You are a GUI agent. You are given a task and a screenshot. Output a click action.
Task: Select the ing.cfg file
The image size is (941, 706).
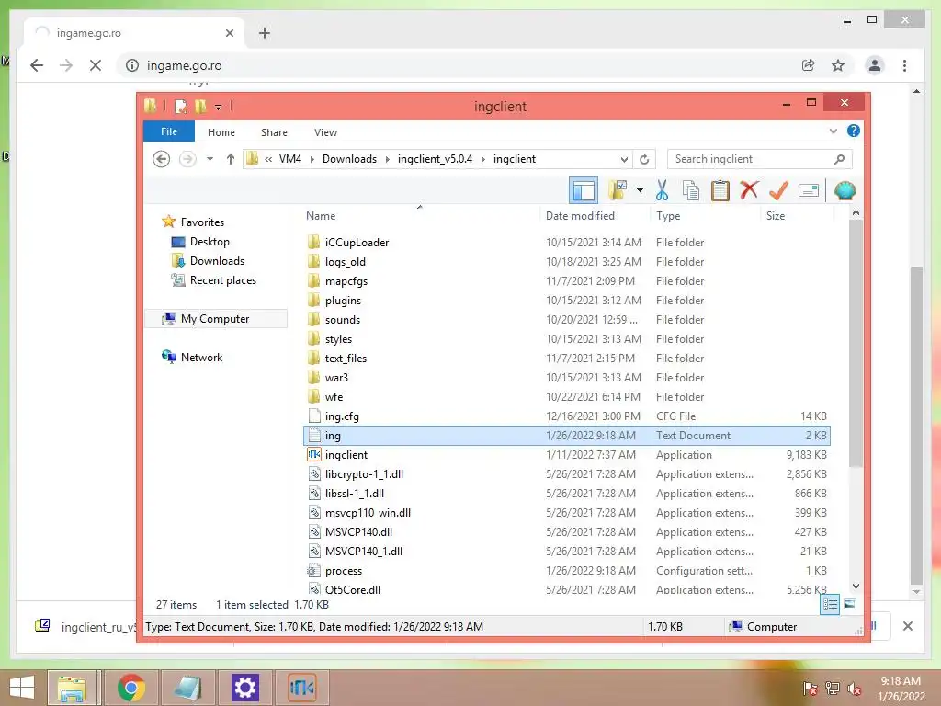coord(566,416)
